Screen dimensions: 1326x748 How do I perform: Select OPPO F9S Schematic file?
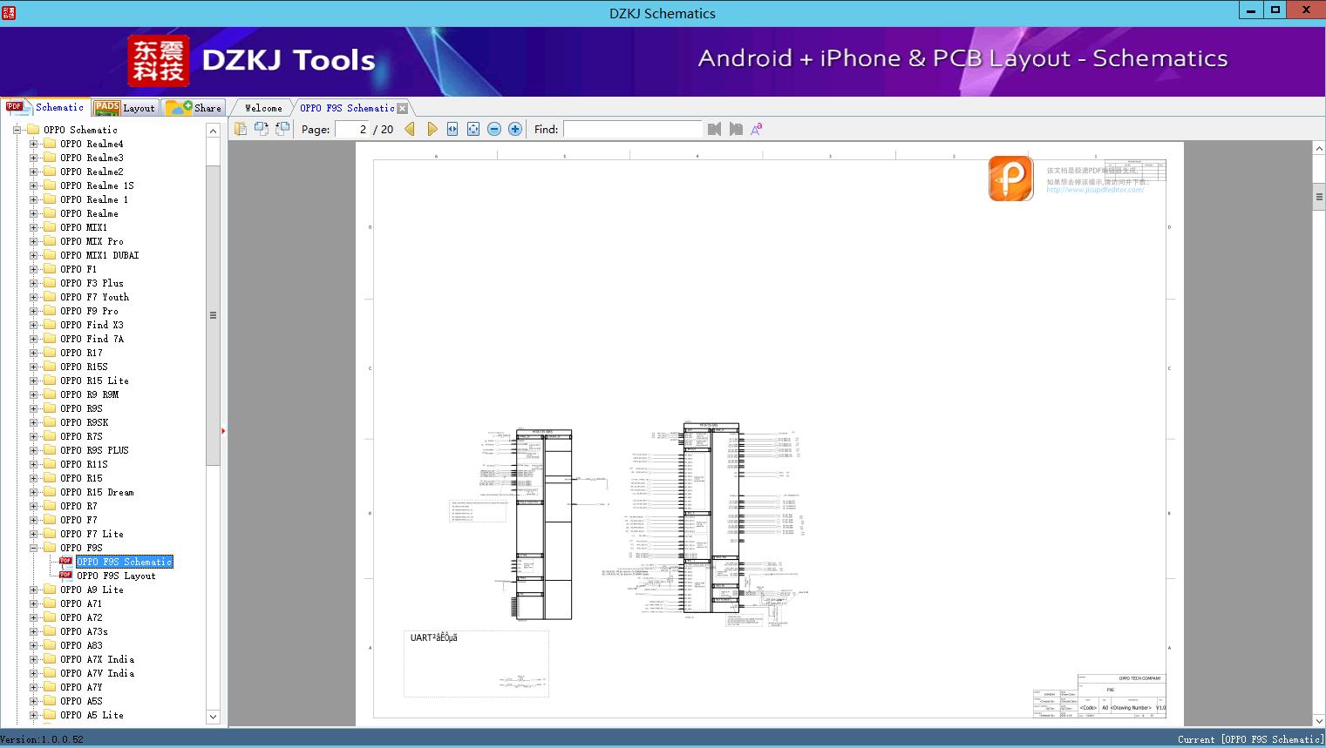[x=125, y=562]
